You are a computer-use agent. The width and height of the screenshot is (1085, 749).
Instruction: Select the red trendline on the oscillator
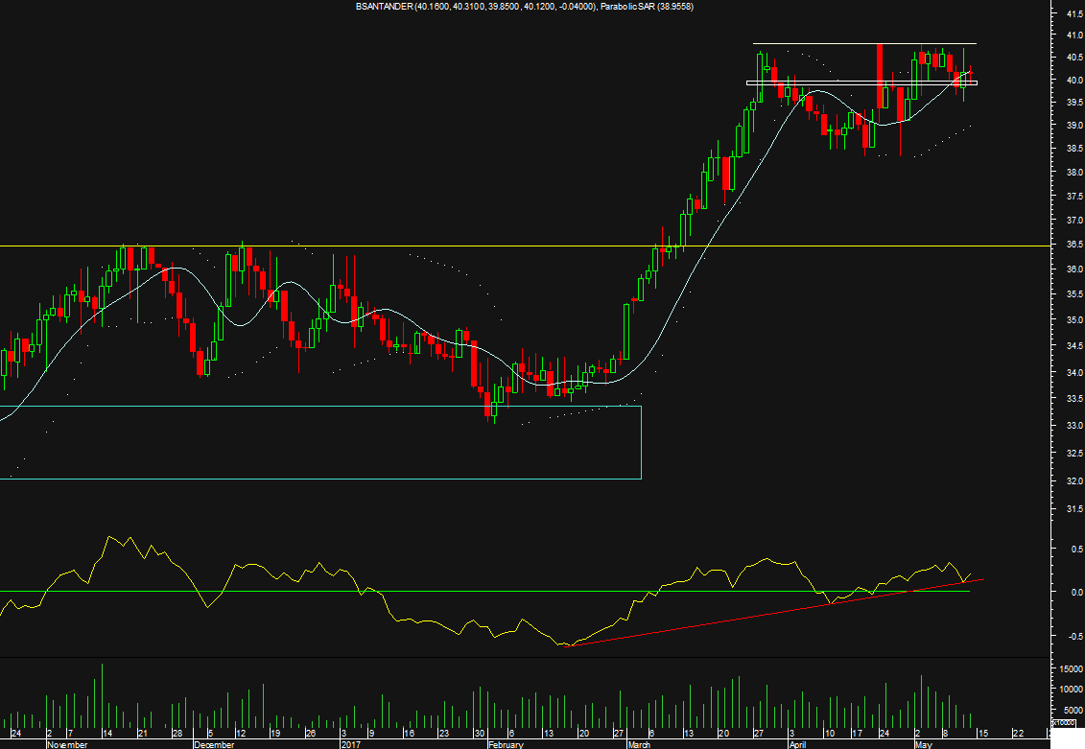[775, 612]
